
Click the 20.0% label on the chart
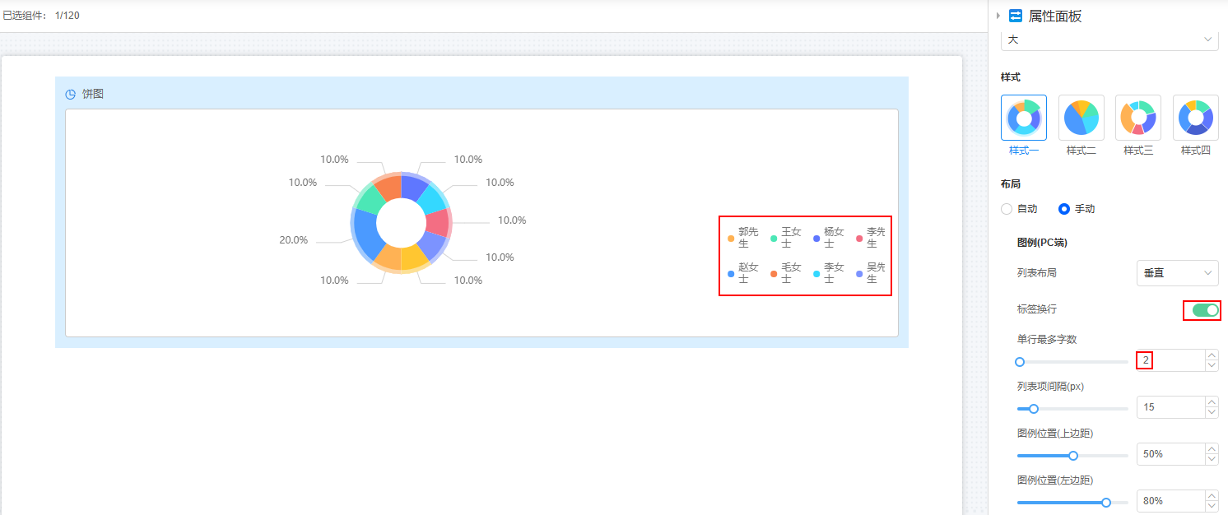click(x=294, y=240)
